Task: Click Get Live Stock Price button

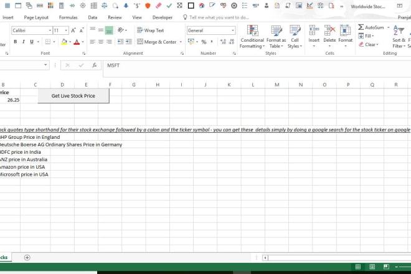Action: 73,96
